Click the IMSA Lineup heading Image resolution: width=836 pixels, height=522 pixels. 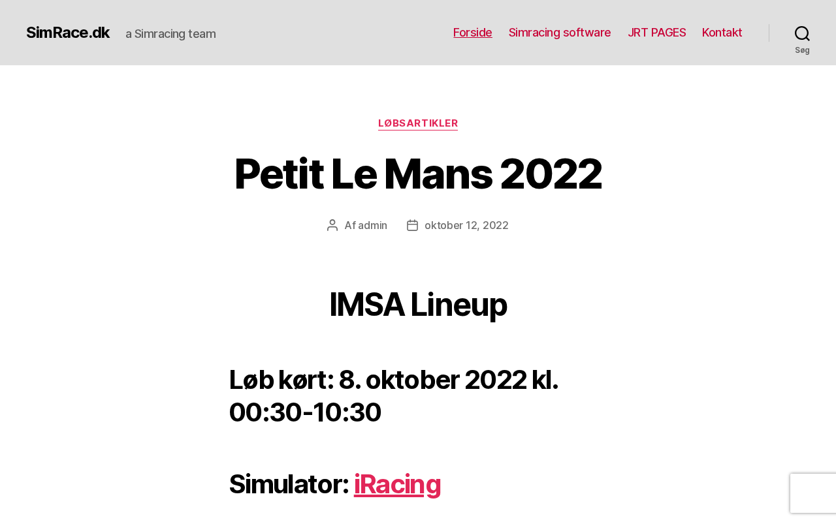pos(418,305)
